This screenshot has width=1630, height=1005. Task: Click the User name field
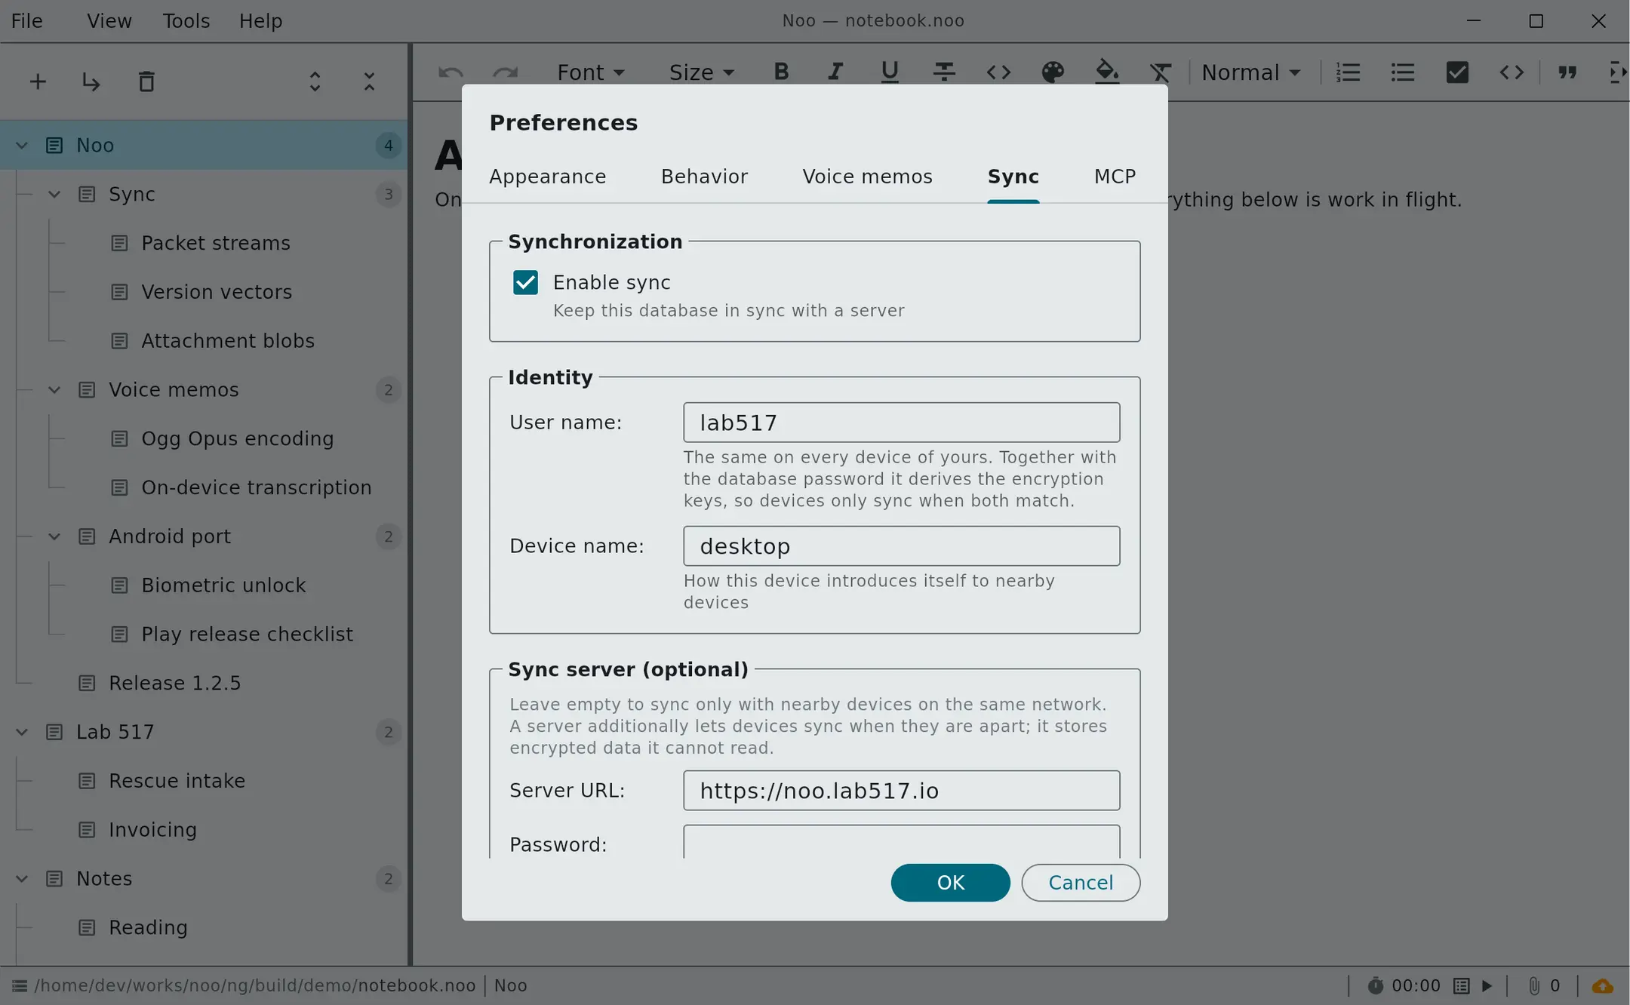pyautogui.click(x=901, y=423)
